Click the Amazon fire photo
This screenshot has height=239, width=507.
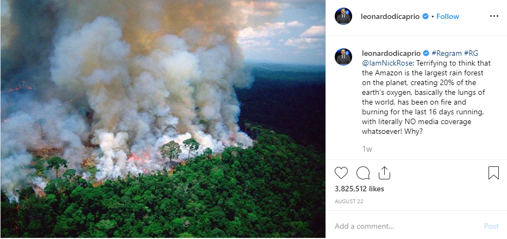click(x=162, y=119)
